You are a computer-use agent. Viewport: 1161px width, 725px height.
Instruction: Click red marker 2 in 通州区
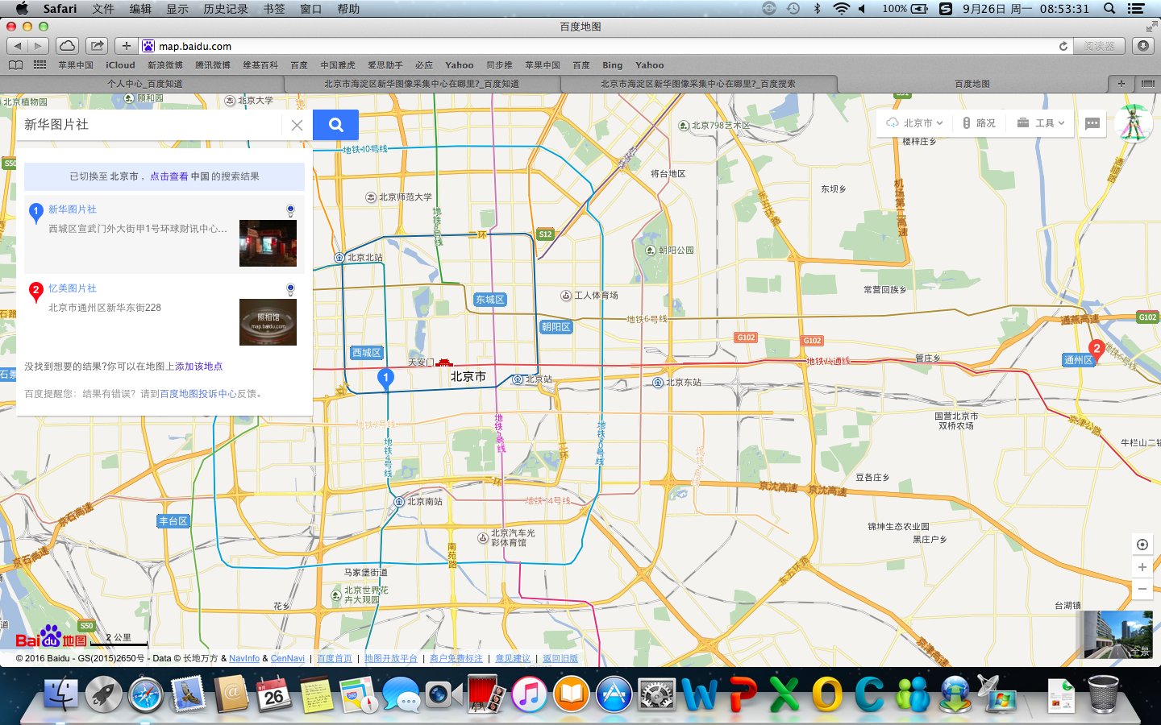coord(1096,350)
